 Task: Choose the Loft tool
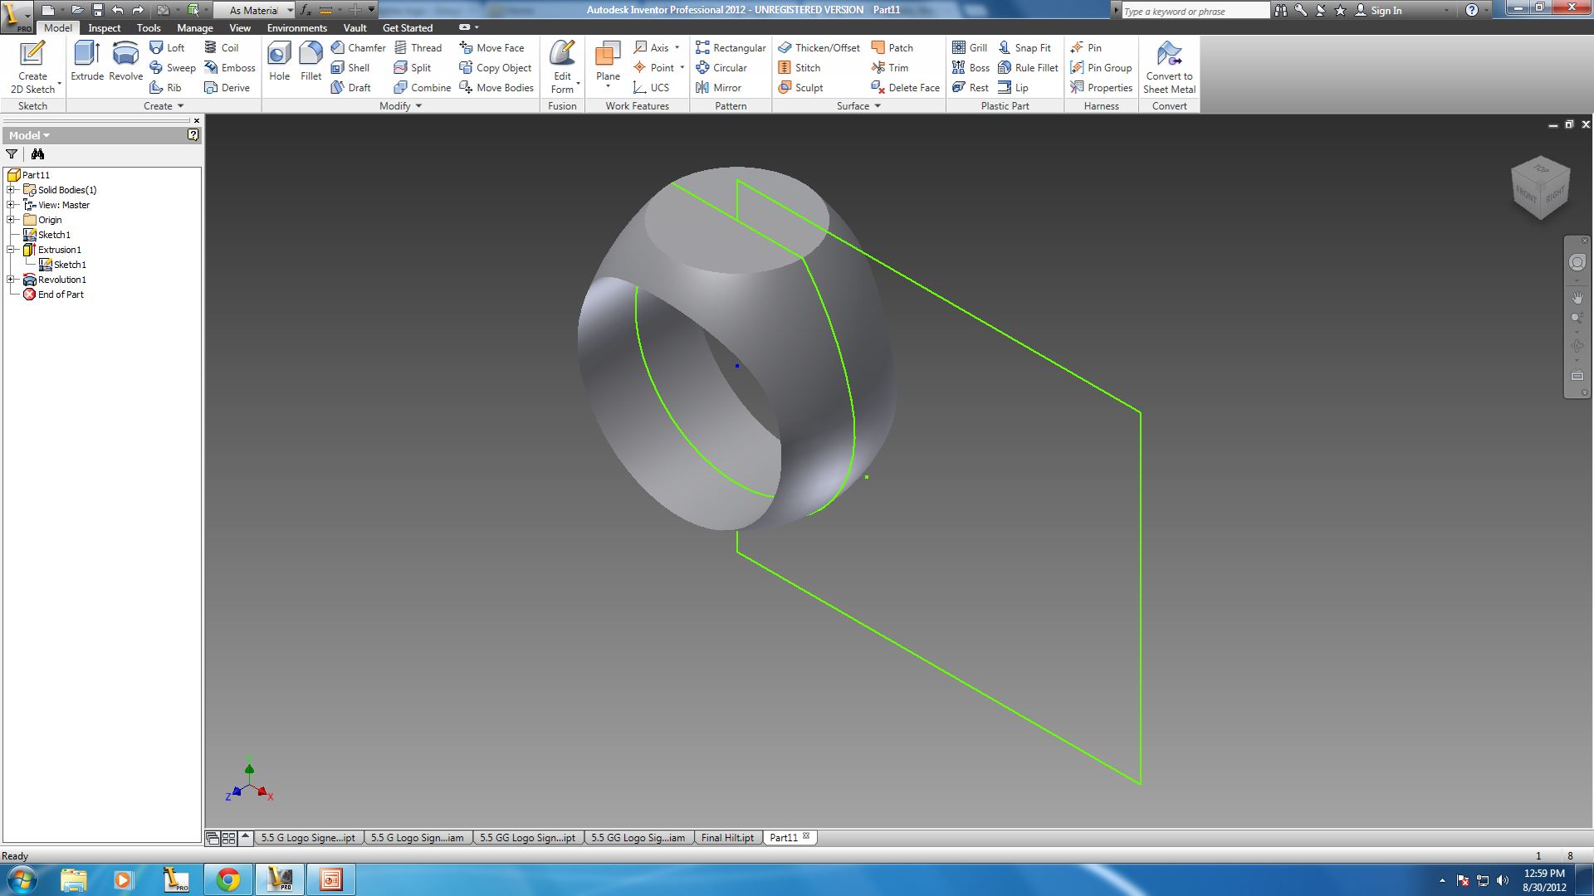[167, 48]
